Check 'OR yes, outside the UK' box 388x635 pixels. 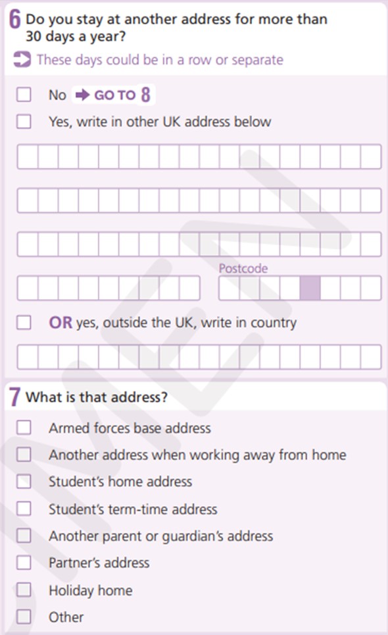(24, 323)
